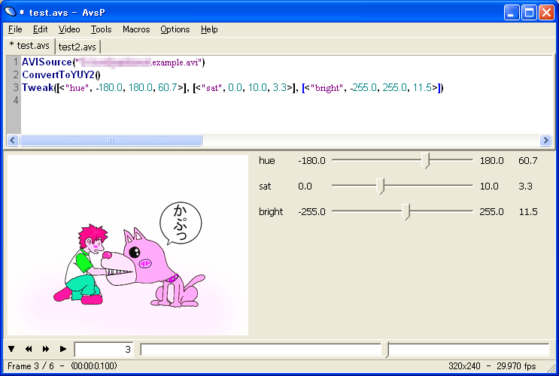Open the Options menu

point(175,29)
